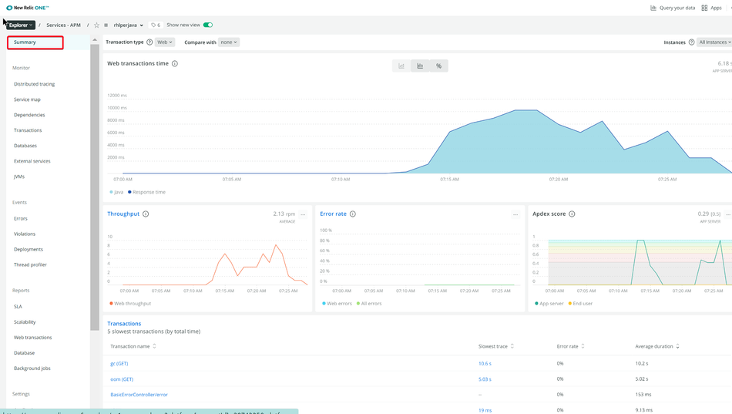Click the New Relic ONE logo
Viewport: 732px width, 414px height.
(x=28, y=8)
